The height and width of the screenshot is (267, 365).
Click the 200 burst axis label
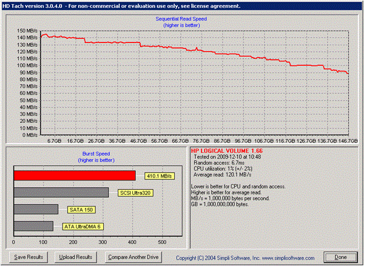point(73,242)
